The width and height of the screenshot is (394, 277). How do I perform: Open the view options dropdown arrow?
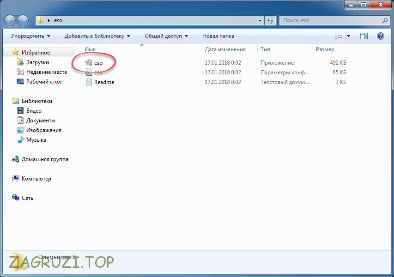(349, 36)
